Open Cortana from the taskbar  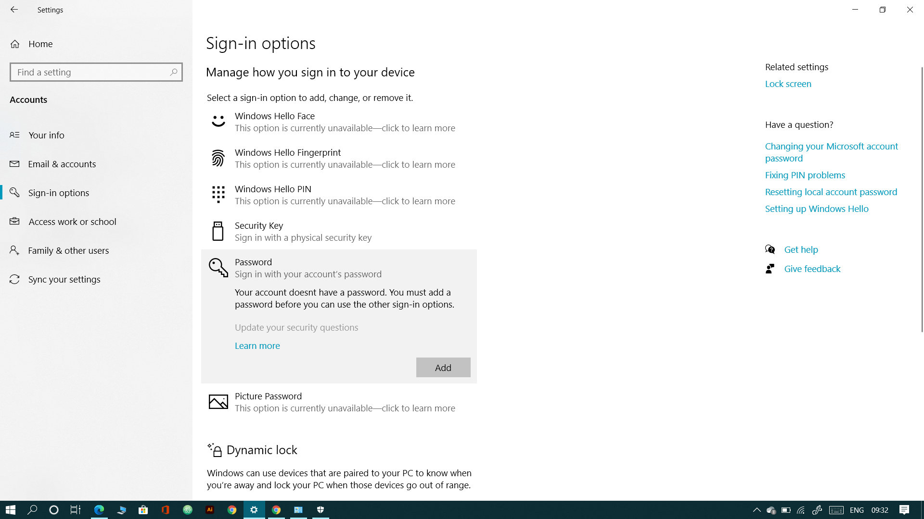pos(54,510)
